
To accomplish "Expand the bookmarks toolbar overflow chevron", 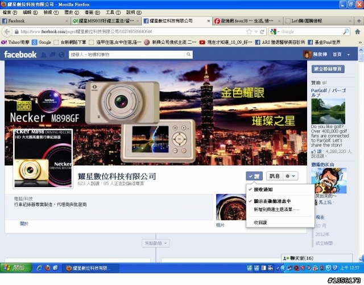I will (360, 42).
